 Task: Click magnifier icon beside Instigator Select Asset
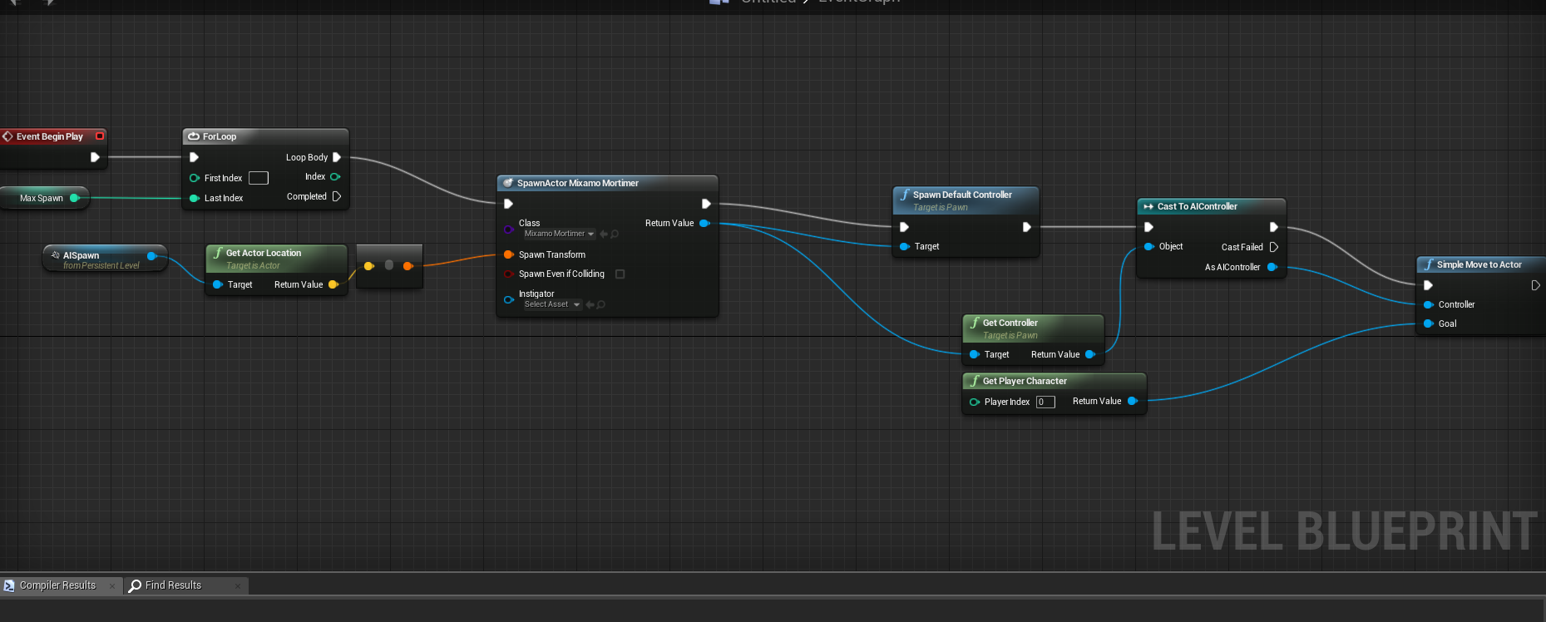point(600,305)
